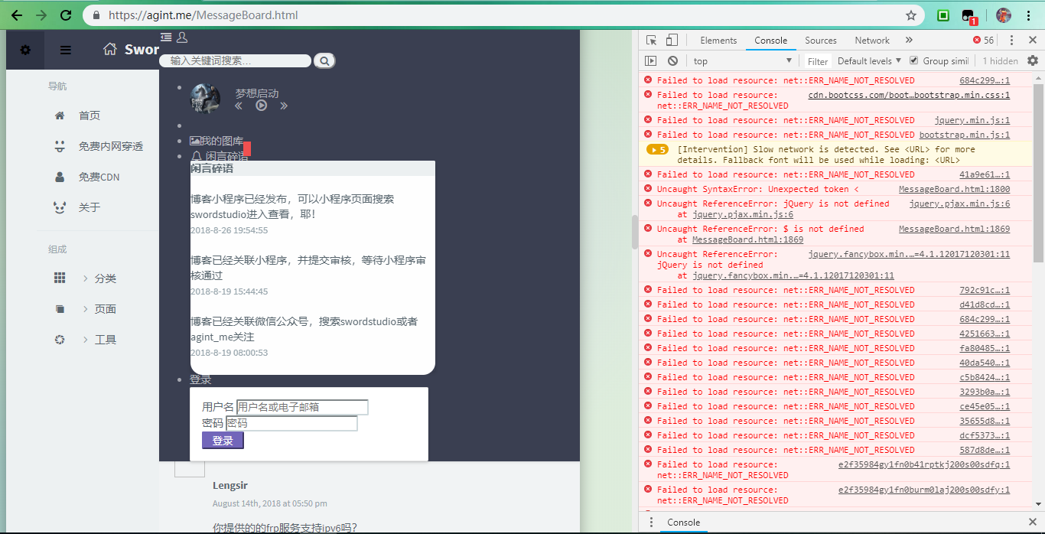Skip to next track double-arrow
This screenshot has height=534, width=1045.
click(284, 106)
